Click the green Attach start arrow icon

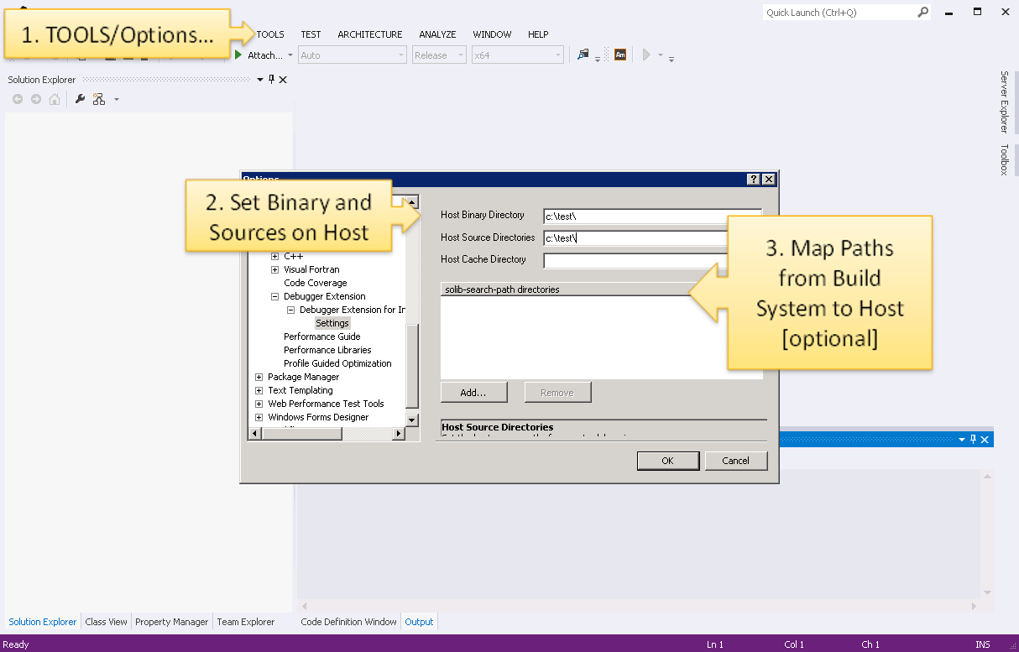tap(238, 55)
